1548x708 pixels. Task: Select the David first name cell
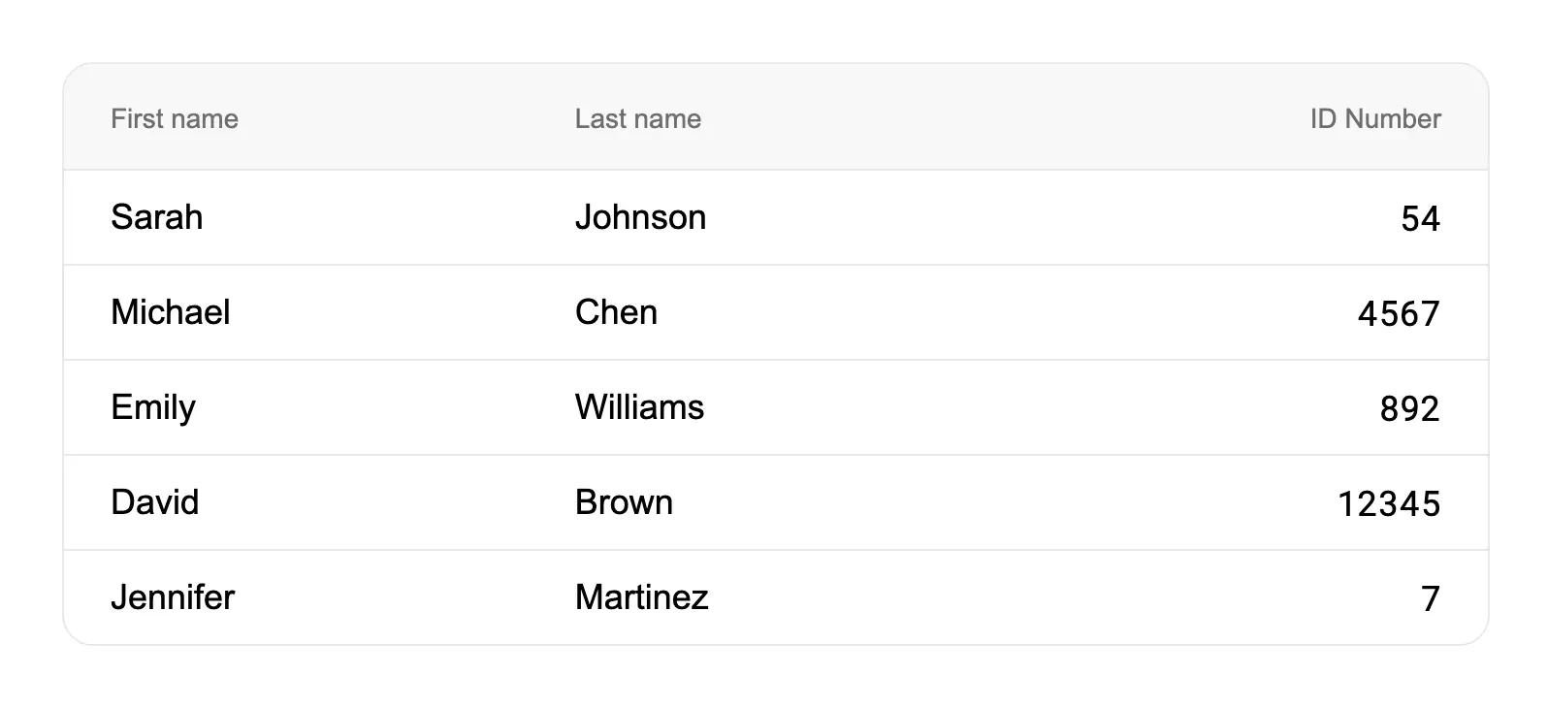click(x=155, y=502)
